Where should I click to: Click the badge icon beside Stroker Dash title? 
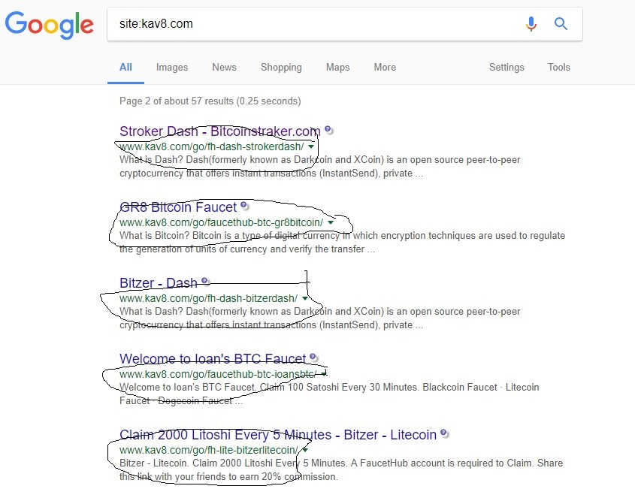(329, 131)
